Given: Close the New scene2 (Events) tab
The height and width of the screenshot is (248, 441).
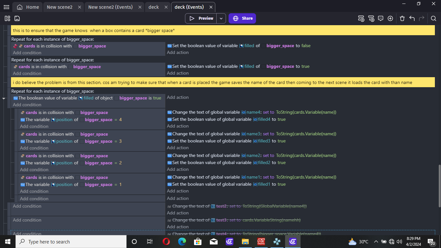Looking at the screenshot, I should coord(139,7).
